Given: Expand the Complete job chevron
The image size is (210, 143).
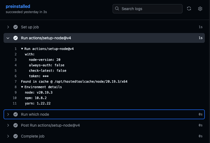Looking at the screenshot, I should tap(8, 136).
